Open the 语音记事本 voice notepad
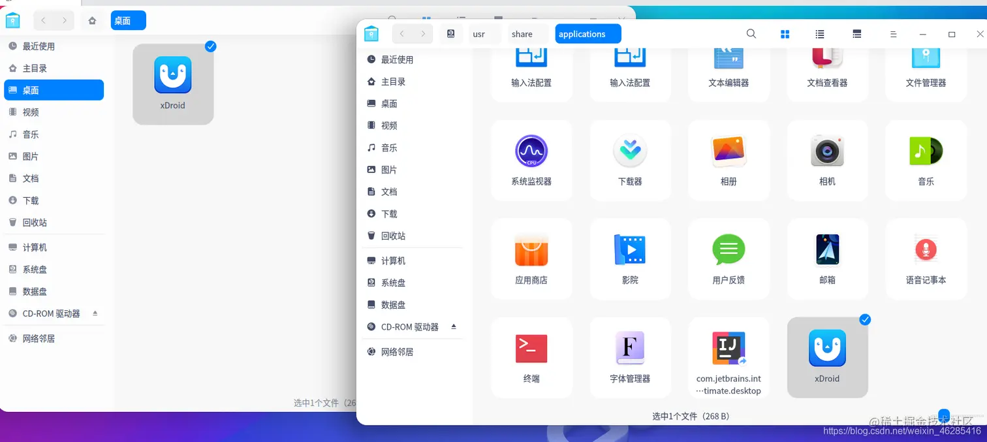Image resolution: width=987 pixels, height=442 pixels. point(925,259)
